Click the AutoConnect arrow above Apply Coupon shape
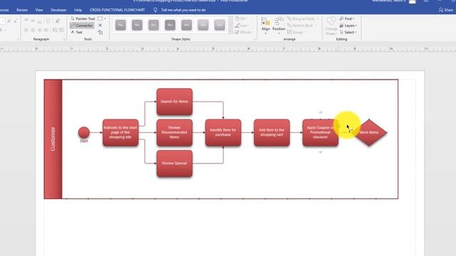The image size is (456, 256). coord(321,112)
